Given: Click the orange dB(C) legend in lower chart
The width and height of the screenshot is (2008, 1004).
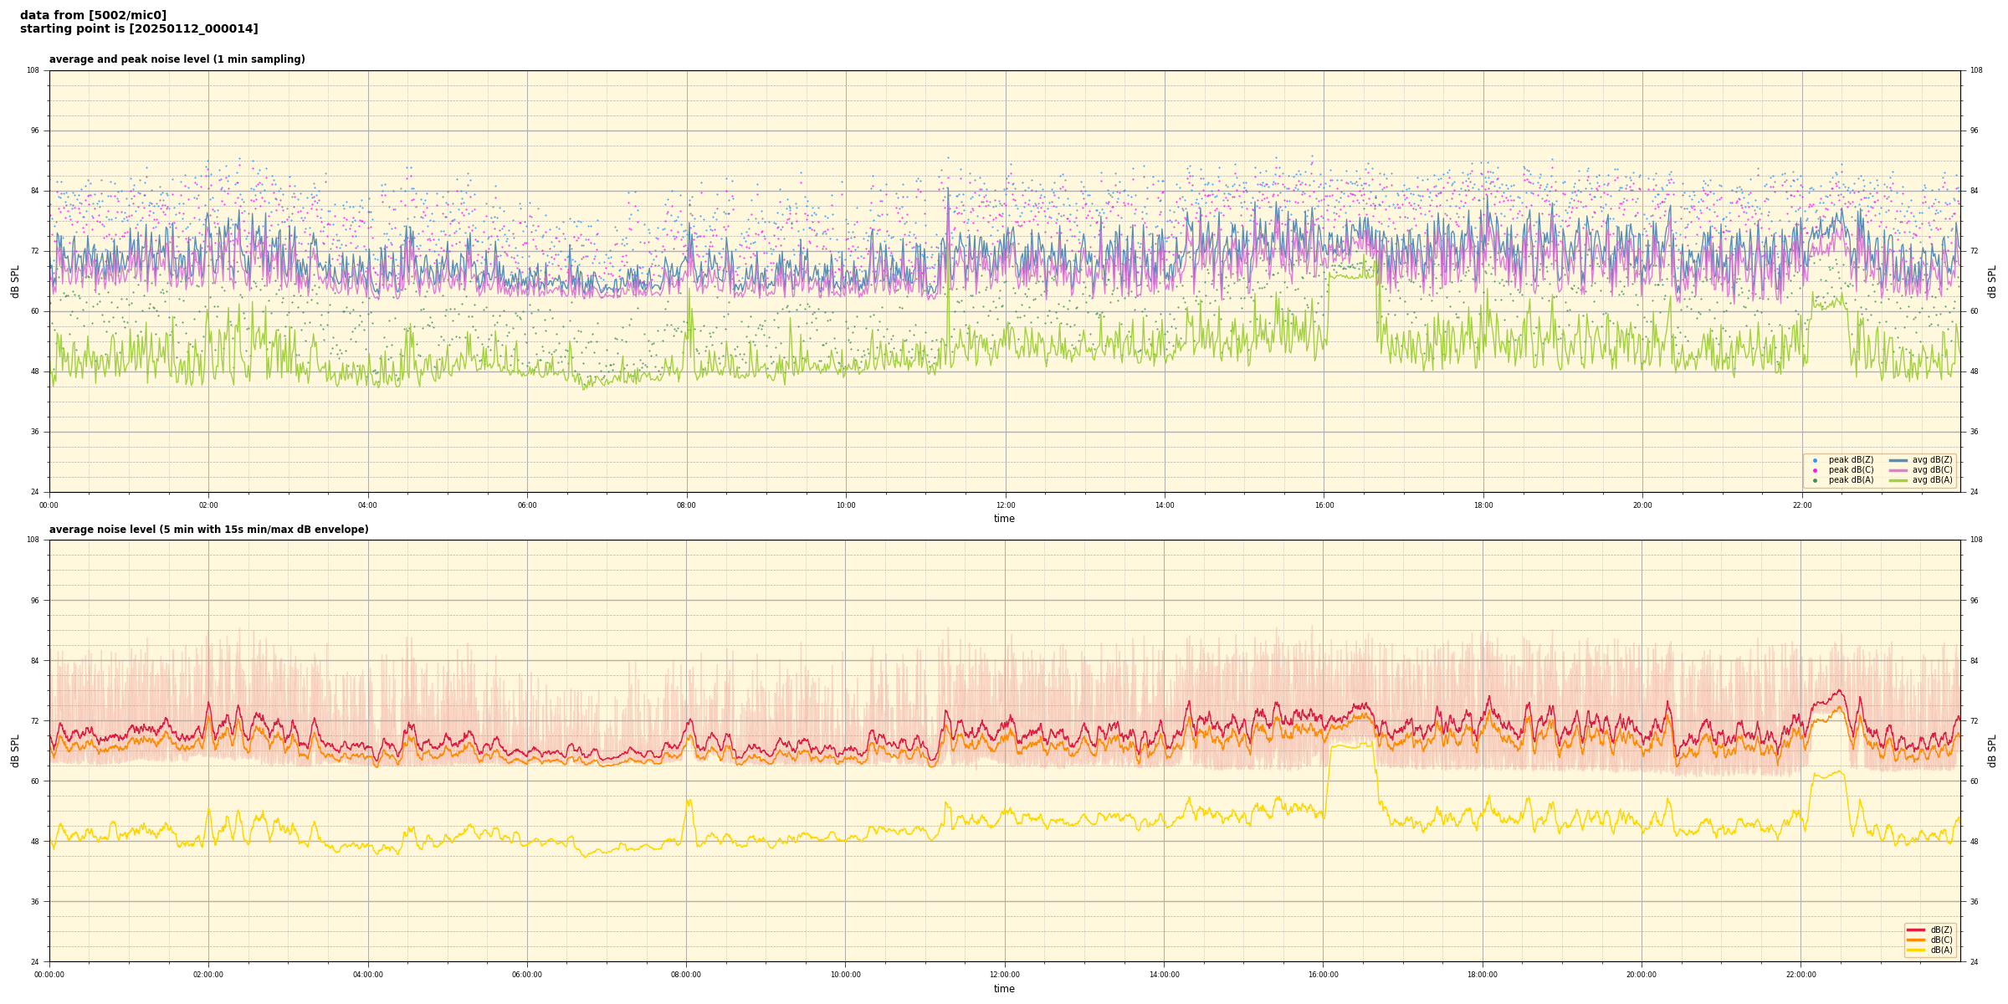Looking at the screenshot, I should (1916, 940).
